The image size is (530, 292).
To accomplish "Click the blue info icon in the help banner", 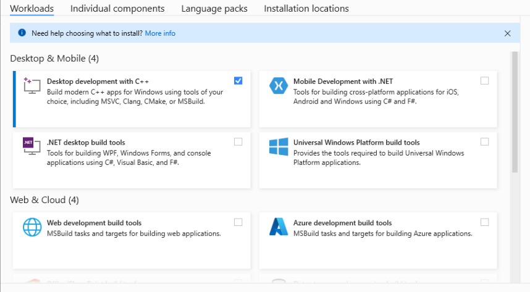I will click(x=22, y=33).
